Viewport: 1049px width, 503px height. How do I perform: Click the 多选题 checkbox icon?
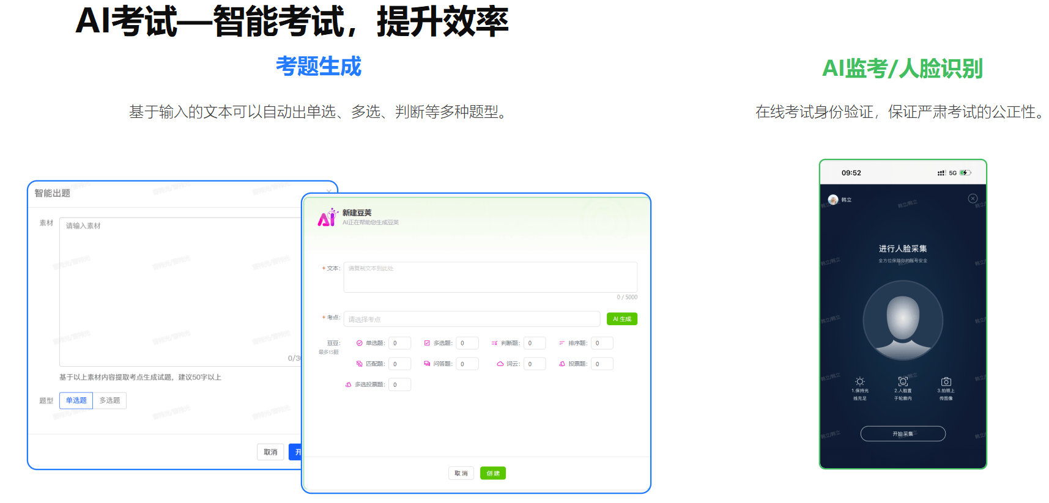pos(427,343)
